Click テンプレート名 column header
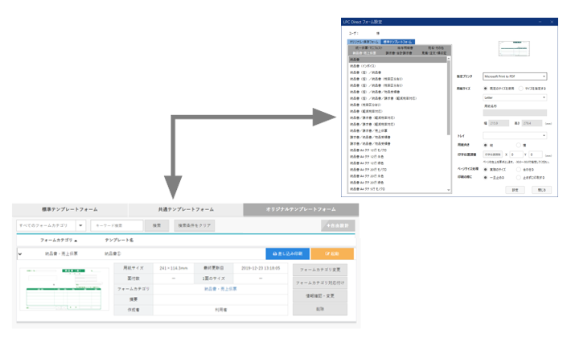 [x=119, y=241]
